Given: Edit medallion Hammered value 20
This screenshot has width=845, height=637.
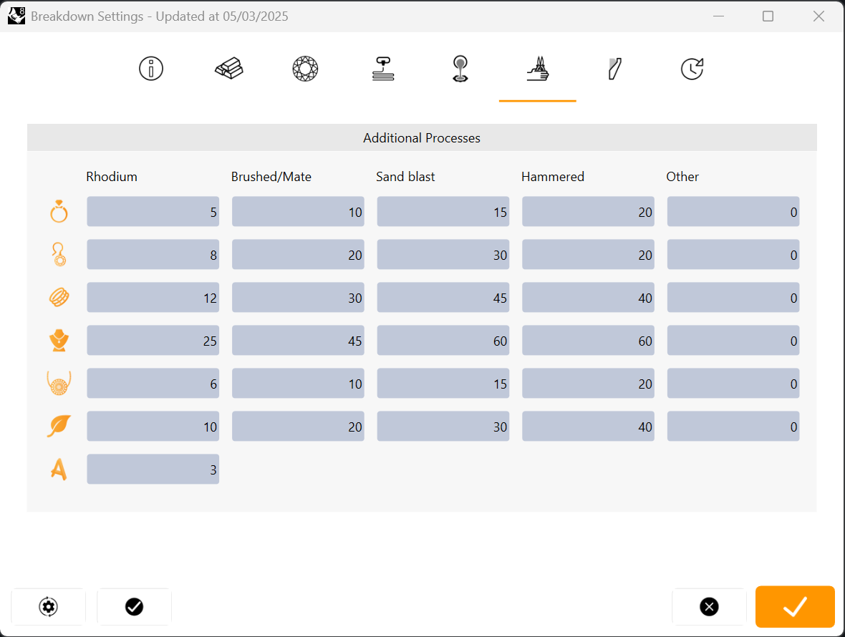Looking at the screenshot, I should [588, 384].
